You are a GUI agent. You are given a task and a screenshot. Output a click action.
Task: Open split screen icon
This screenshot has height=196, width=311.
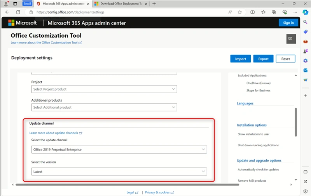252,12
